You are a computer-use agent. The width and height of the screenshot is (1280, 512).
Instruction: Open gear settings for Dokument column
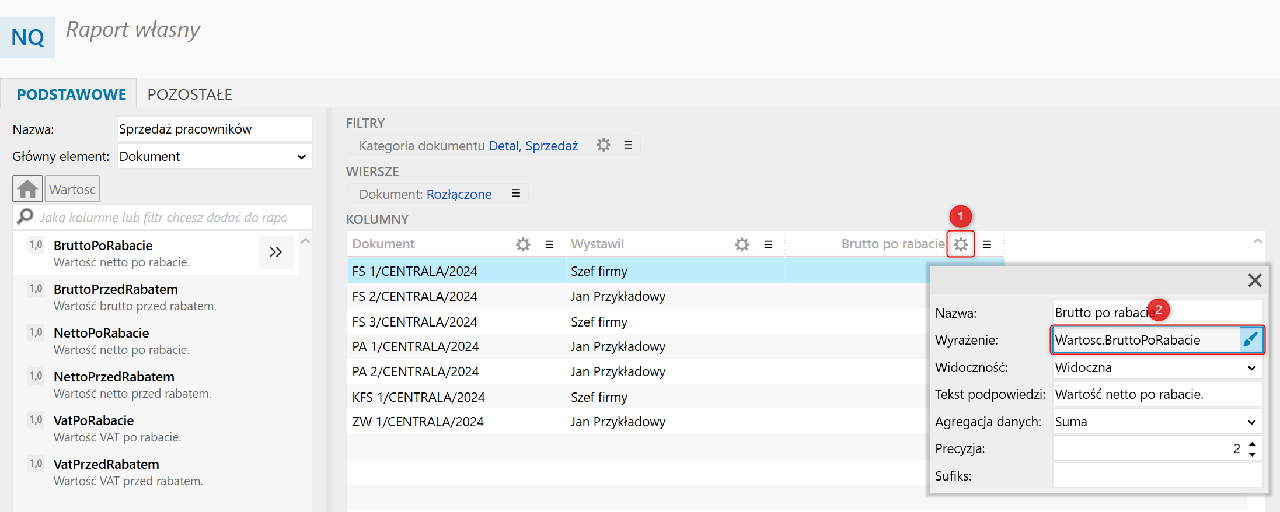point(523,244)
